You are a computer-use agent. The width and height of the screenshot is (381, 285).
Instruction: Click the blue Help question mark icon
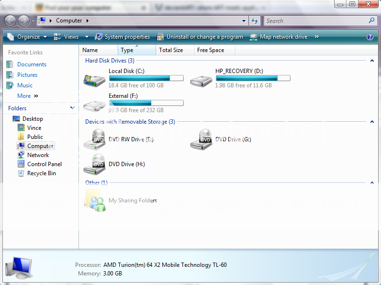pyautogui.click(x=370, y=37)
